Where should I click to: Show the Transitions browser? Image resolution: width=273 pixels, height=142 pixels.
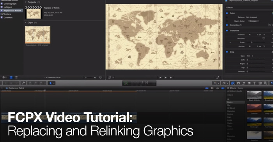(249, 83)
